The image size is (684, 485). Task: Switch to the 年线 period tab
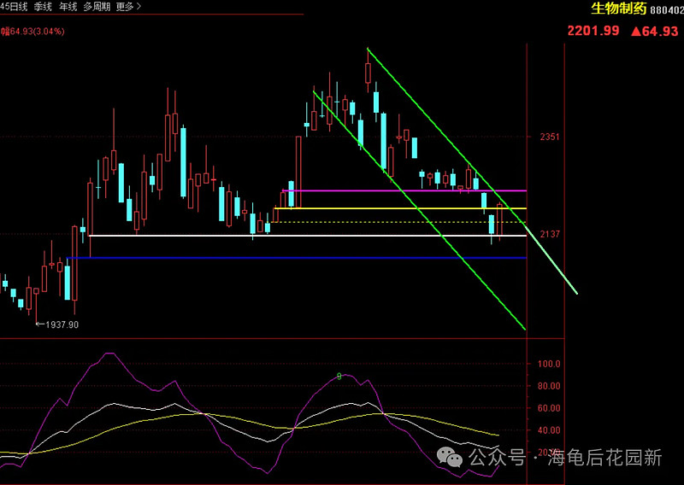click(x=68, y=7)
